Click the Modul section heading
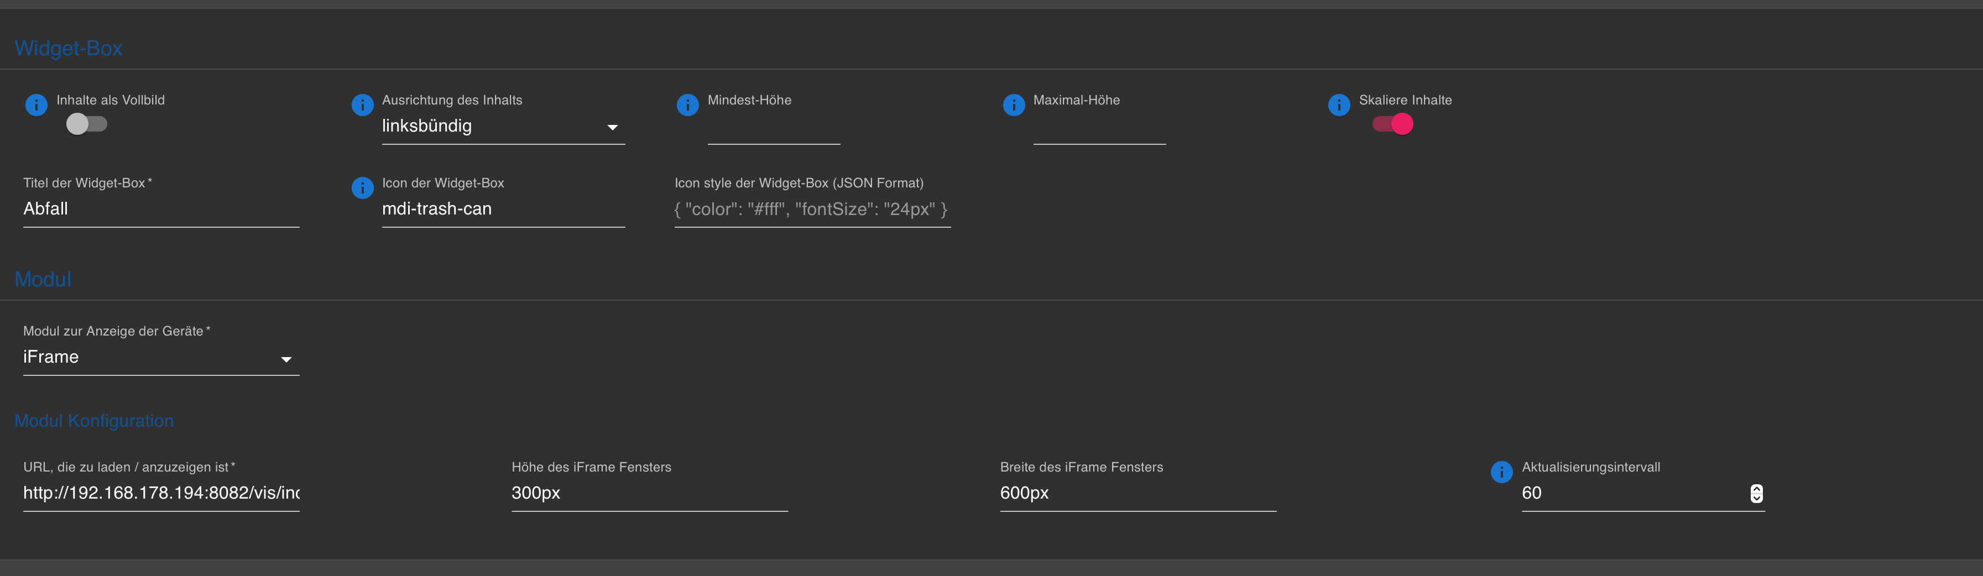 pos(43,279)
